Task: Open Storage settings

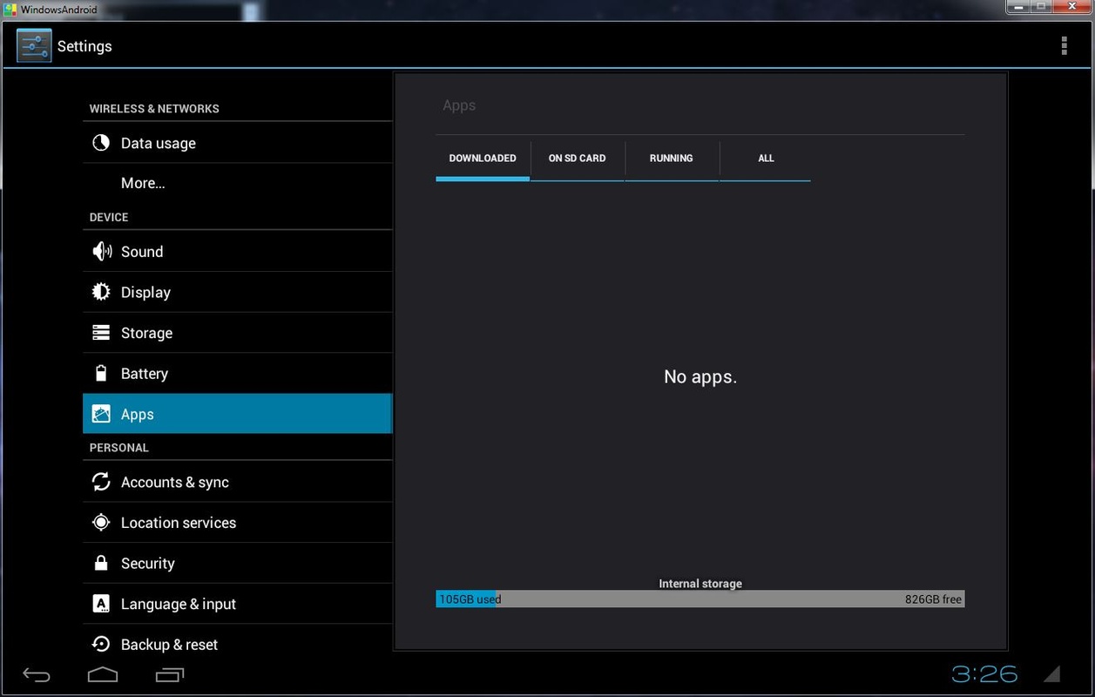Action: pos(146,333)
